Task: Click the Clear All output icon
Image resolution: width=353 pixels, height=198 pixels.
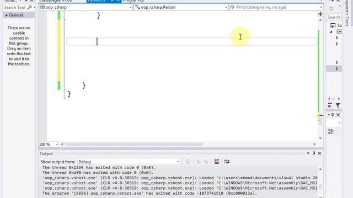Action: [217, 161]
